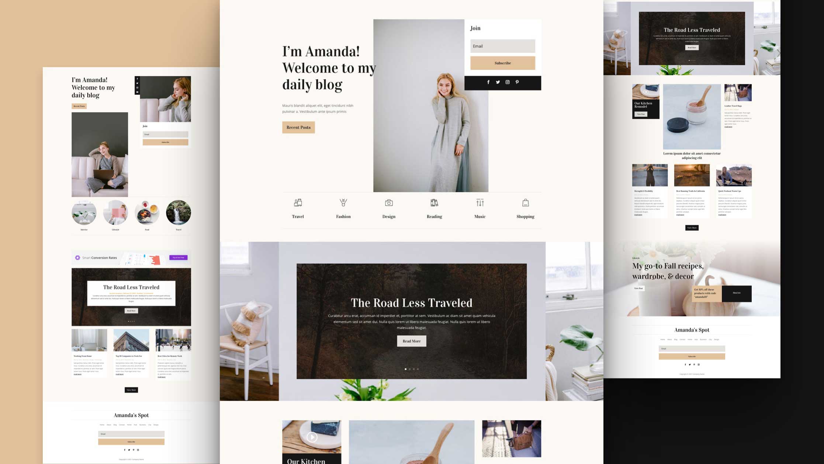Click the Recent Posts button on homepage
Screen dimensions: 824x464
click(x=298, y=127)
